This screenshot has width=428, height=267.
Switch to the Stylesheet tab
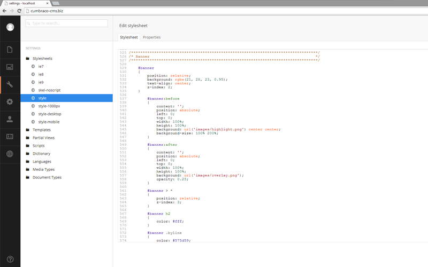(x=129, y=37)
